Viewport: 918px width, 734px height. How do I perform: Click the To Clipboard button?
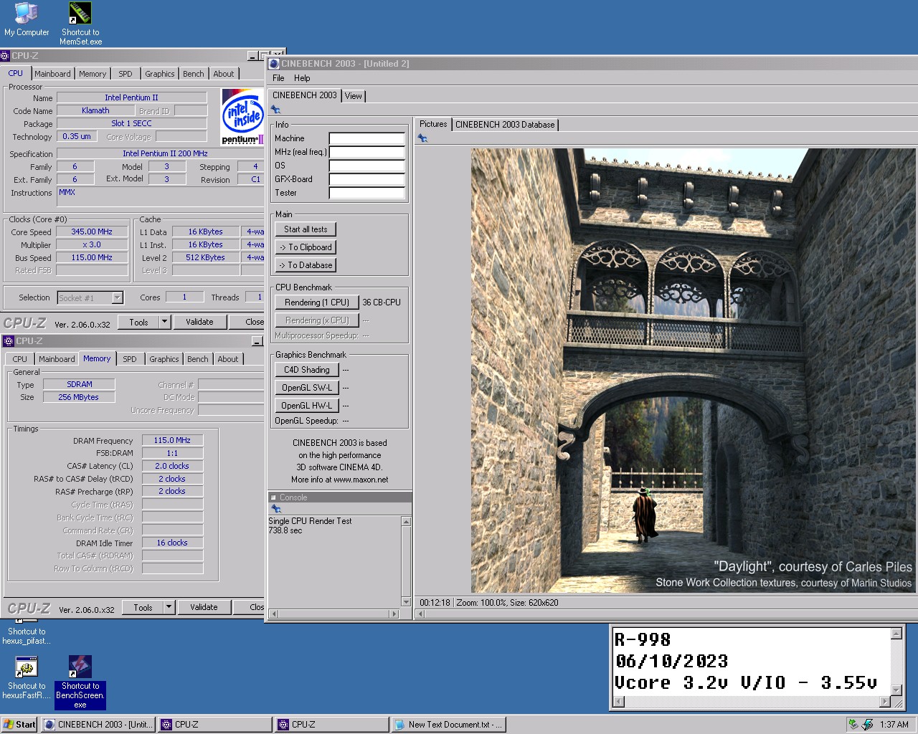306,247
